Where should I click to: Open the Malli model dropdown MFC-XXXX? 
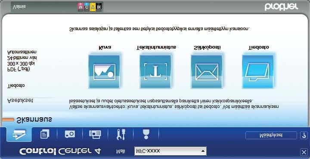(170, 151)
